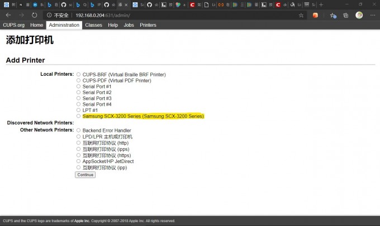Select CUPS-PDF virtual printer option
Image resolution: width=380 pixels, height=226 pixels.
pos(79,80)
